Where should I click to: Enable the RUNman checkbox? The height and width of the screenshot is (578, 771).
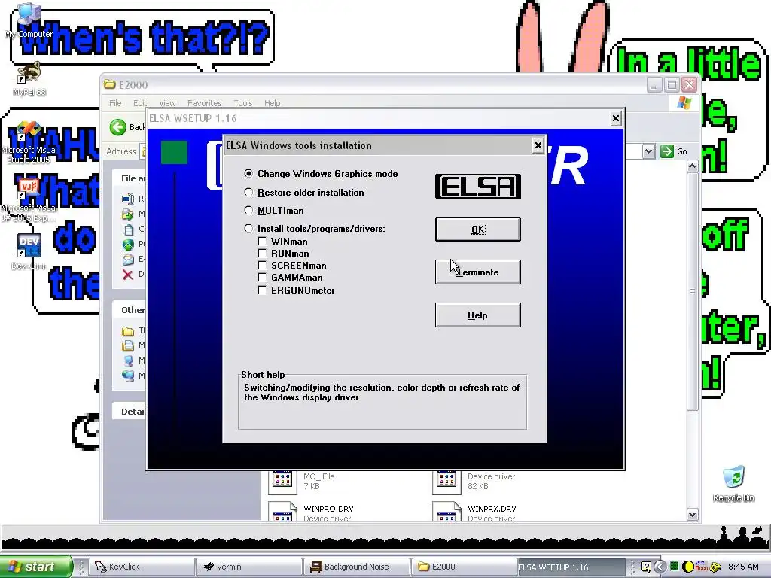[262, 254]
